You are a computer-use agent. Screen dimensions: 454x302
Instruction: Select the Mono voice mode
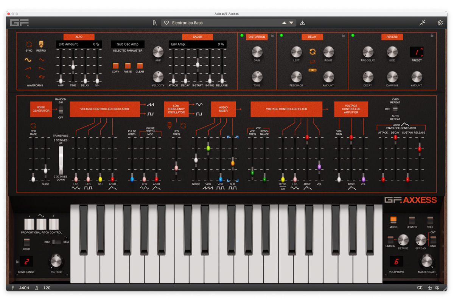tap(393, 220)
